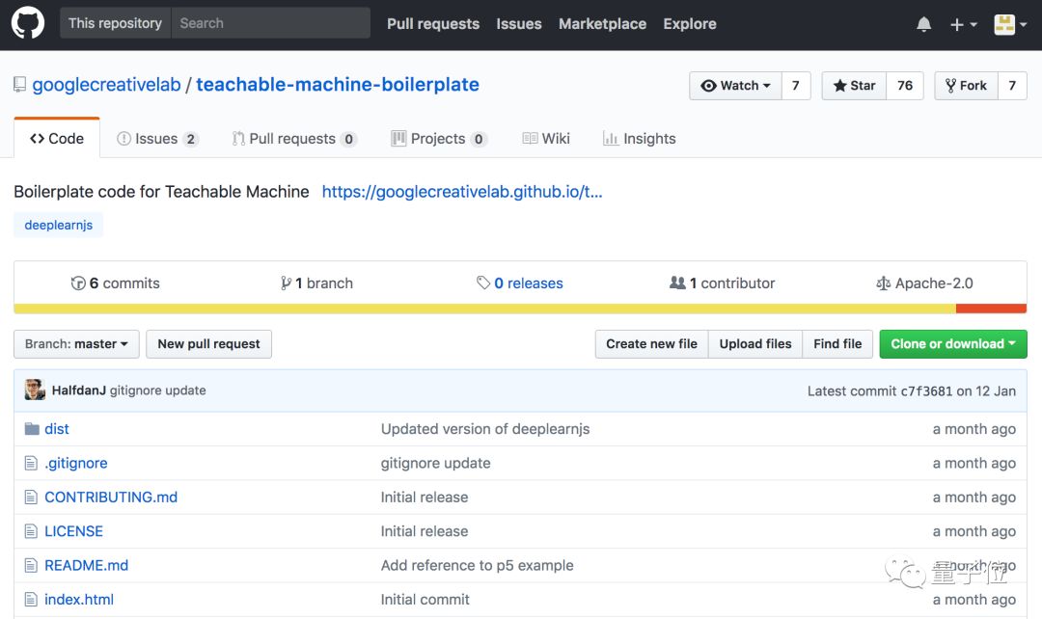This screenshot has height=619, width=1042.
Task: Click the GitHub Octocat logo
Action: (27, 23)
